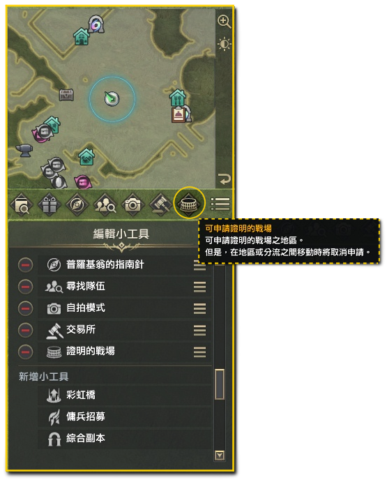Click the zoom-in magnifier on minimap
The image size is (387, 489).
pyautogui.click(x=224, y=22)
